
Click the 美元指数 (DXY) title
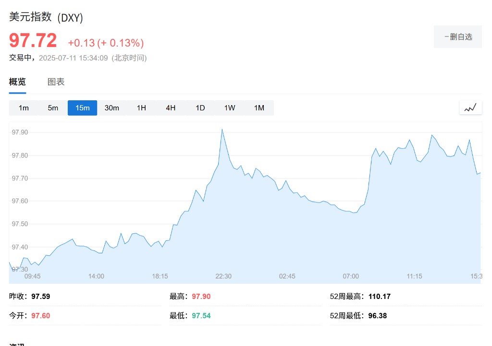[46, 17]
